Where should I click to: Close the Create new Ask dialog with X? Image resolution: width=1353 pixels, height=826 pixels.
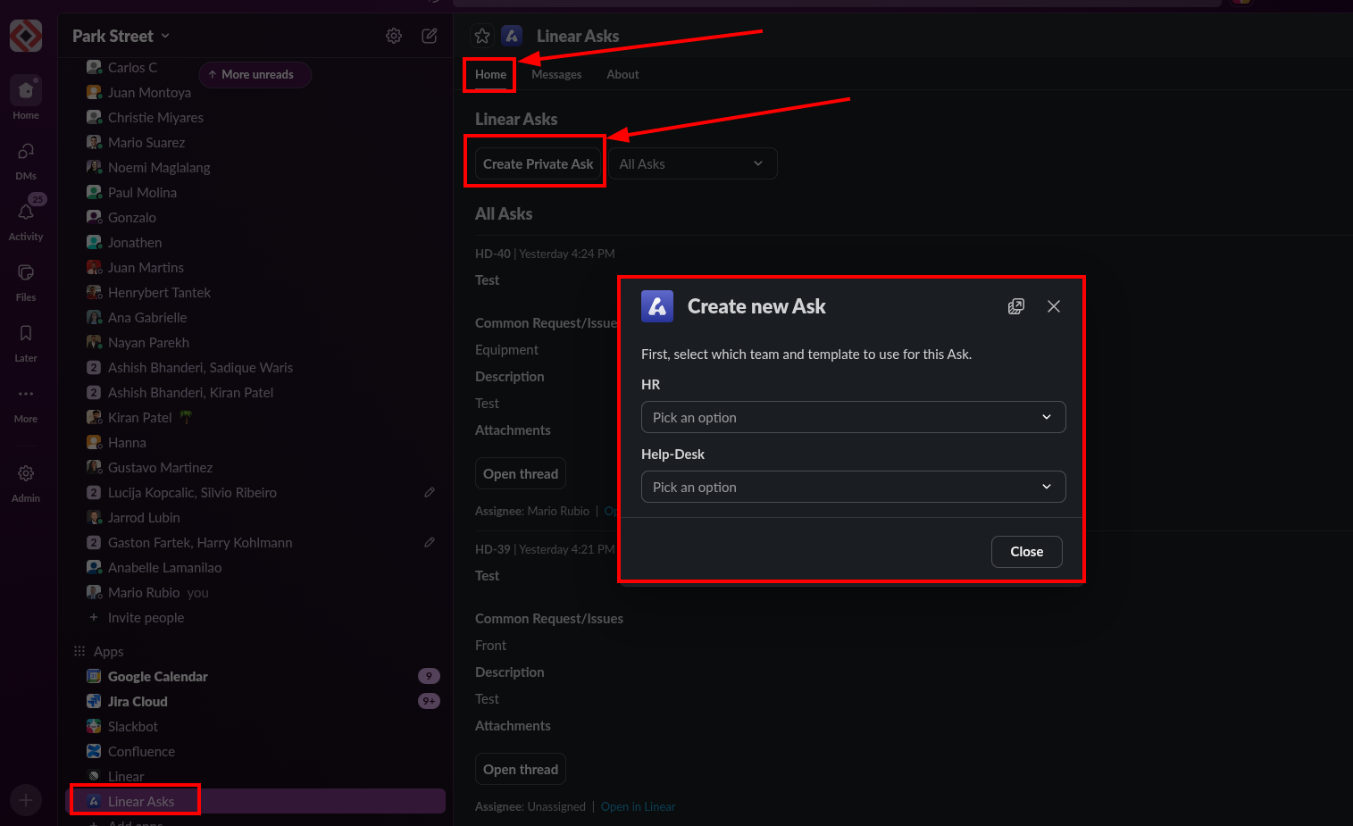(1054, 306)
